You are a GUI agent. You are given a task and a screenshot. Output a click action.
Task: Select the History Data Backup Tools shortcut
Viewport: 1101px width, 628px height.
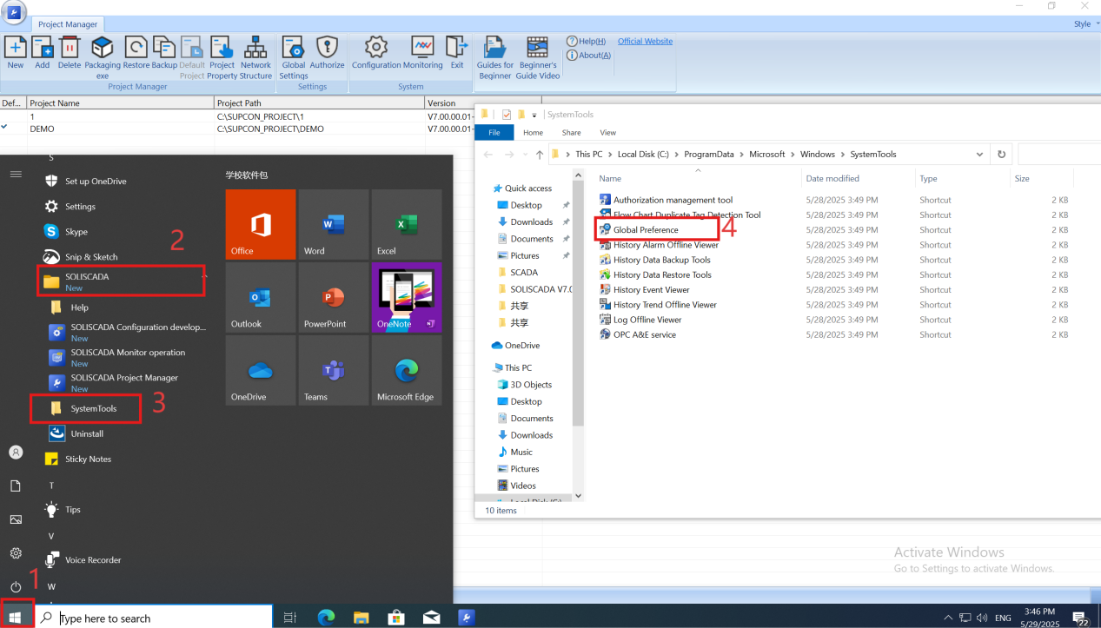pos(654,260)
